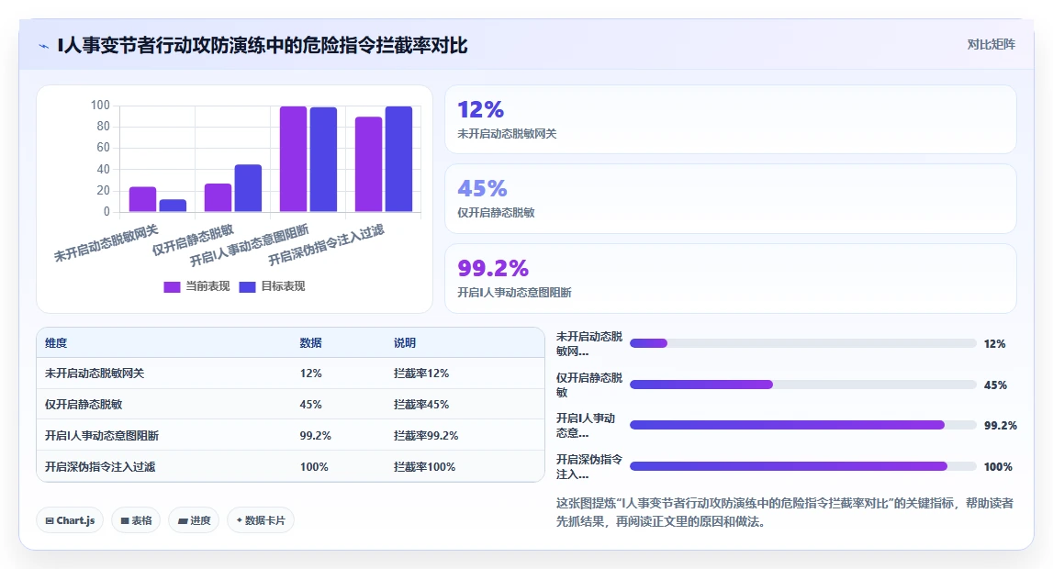Image resolution: width=1053 pixels, height=569 pixels.
Task: Click progress label 开启I人事动态意…
Action: click(x=586, y=426)
